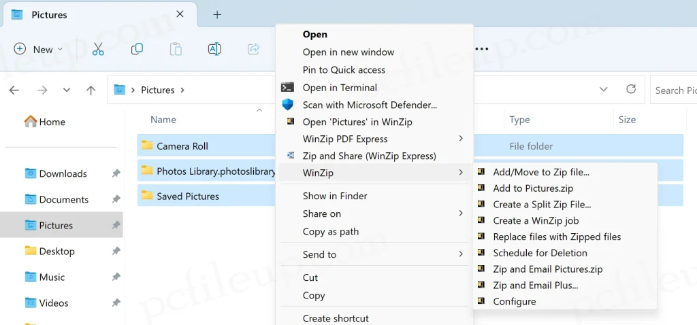Viewport: 697px width, 325px height.
Task: Open the Pictures tab
Action: point(99,15)
